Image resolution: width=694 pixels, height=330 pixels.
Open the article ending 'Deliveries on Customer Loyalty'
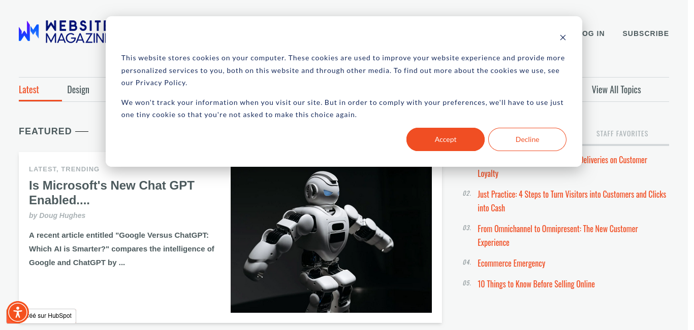point(562,167)
